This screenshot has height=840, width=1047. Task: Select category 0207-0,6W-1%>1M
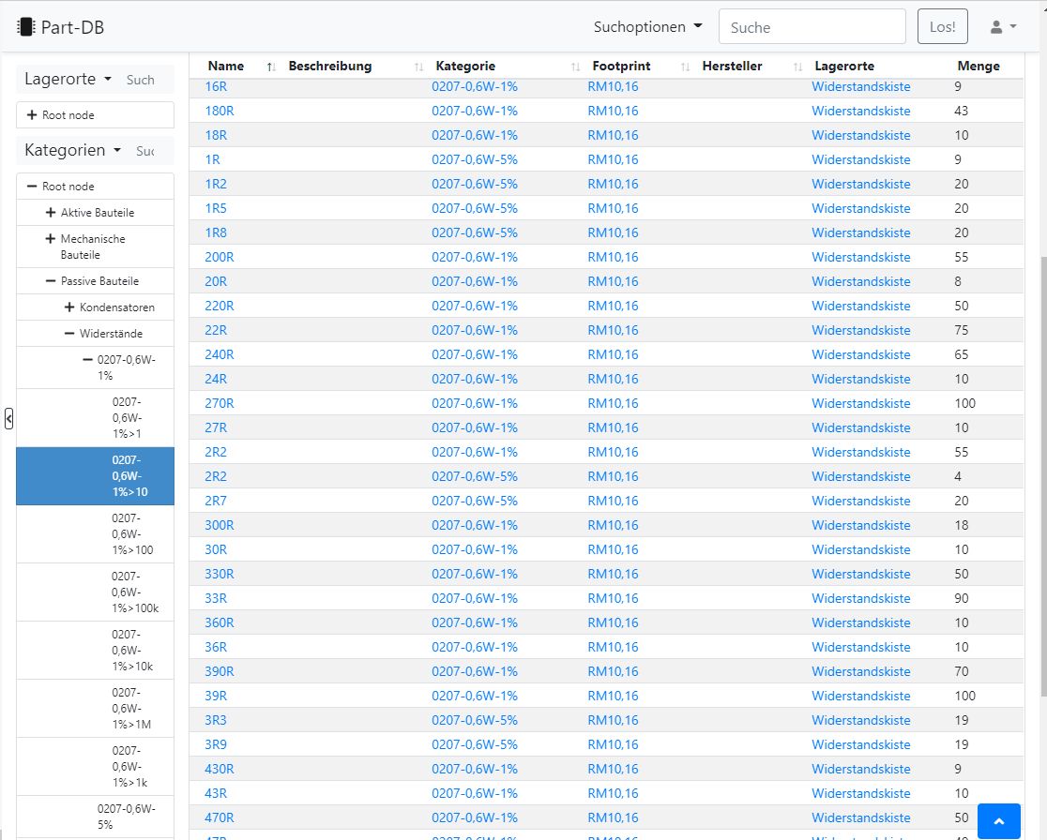coord(95,708)
